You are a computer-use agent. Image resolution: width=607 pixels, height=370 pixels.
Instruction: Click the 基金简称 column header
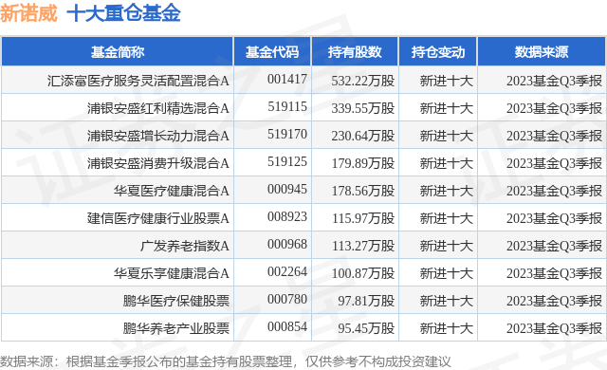coord(118,51)
